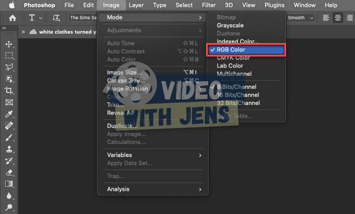Center align text icon

click(338, 17)
